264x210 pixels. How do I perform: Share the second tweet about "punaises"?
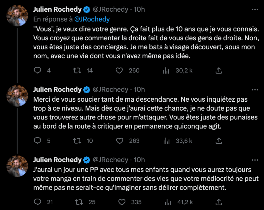pyautogui.click(x=219, y=141)
